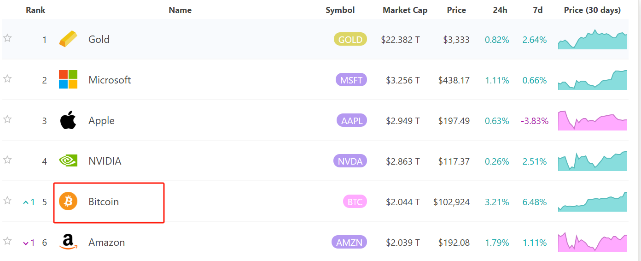The height and width of the screenshot is (261, 641).
Task: Star Bitcoin as a favorite
Action: 7,201
